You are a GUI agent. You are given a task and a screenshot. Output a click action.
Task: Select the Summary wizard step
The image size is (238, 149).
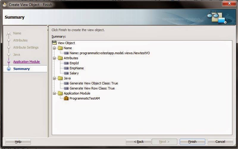21,69
